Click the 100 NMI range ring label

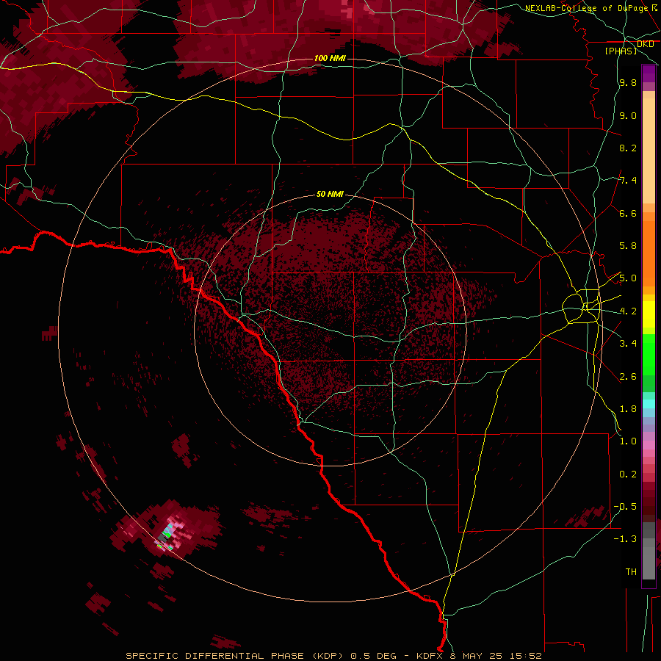point(330,58)
